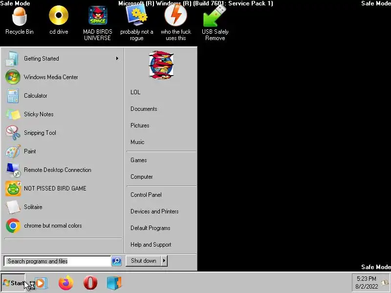The height and width of the screenshot is (293, 391).
Task: Open the LOL user folder
Action: (x=135, y=92)
